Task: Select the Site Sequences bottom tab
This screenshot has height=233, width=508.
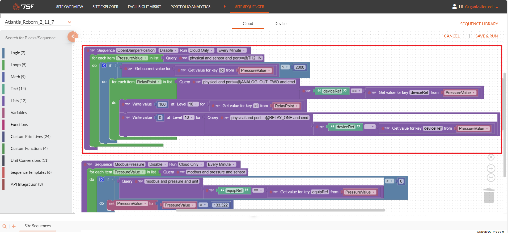Action: 37,226
